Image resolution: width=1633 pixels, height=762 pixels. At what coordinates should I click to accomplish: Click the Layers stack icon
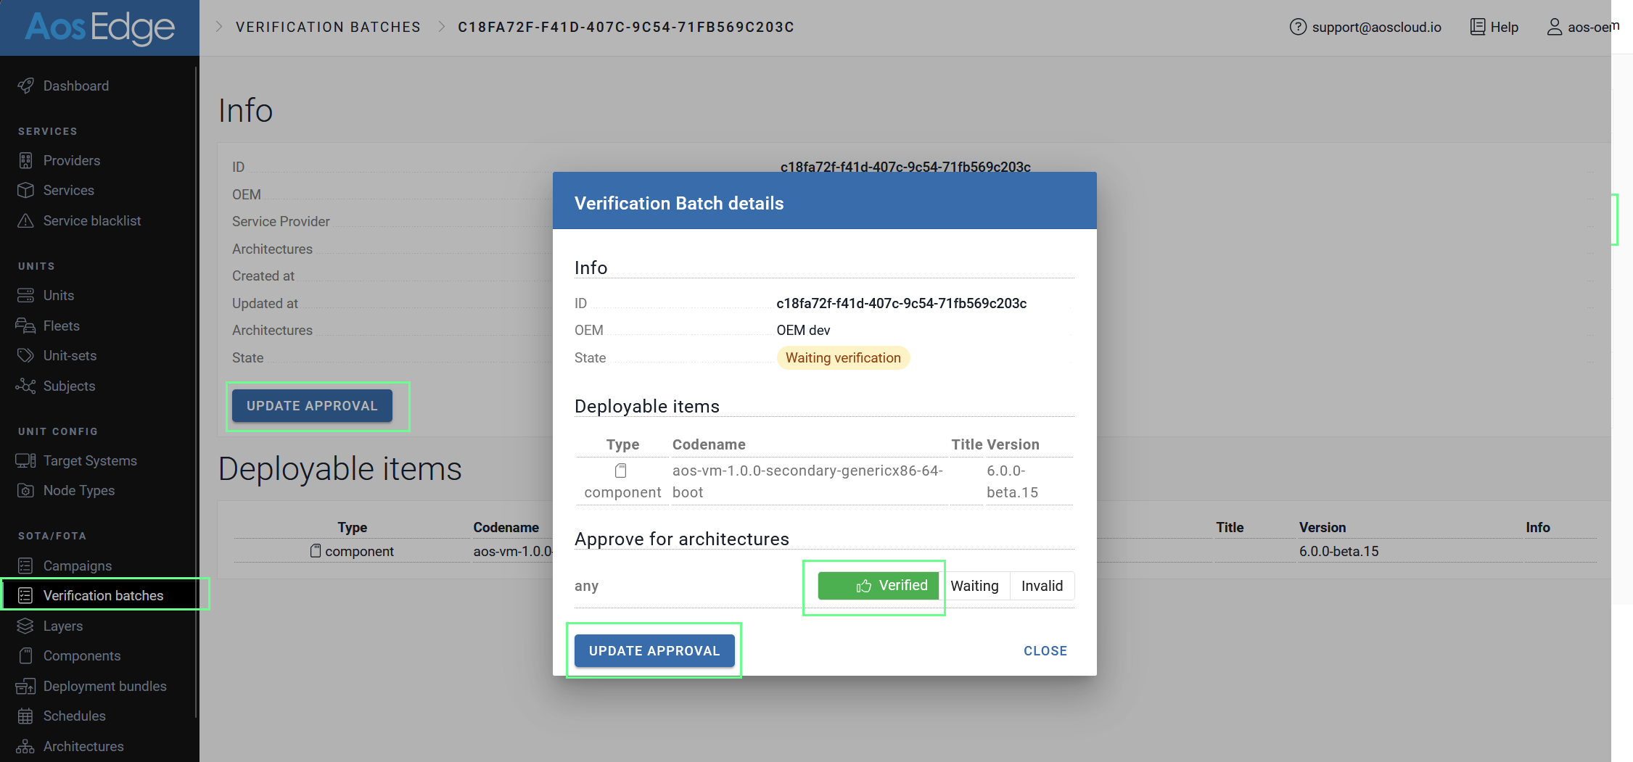pos(25,626)
